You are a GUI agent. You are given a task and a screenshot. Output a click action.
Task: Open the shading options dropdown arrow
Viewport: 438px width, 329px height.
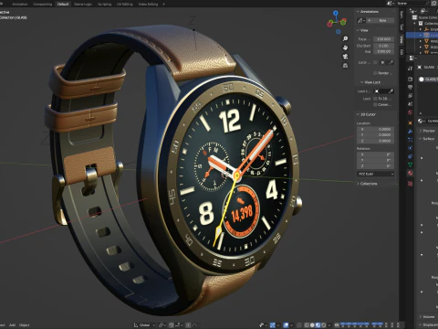329,325
